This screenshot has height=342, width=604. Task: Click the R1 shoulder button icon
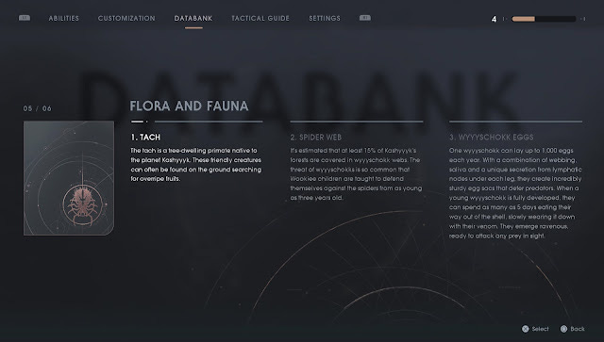pos(365,18)
